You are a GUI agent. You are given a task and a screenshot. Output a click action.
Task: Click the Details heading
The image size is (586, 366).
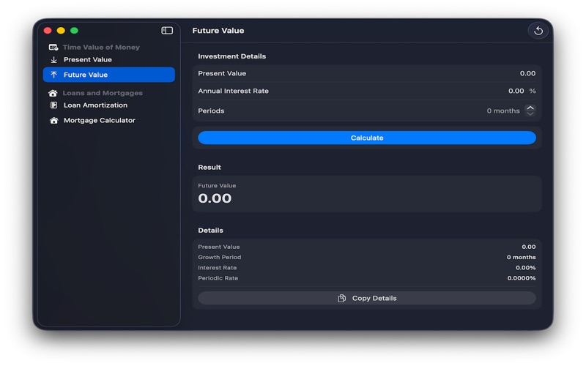click(210, 231)
